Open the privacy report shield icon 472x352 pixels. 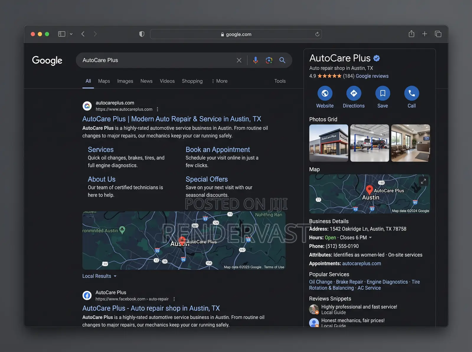142,34
